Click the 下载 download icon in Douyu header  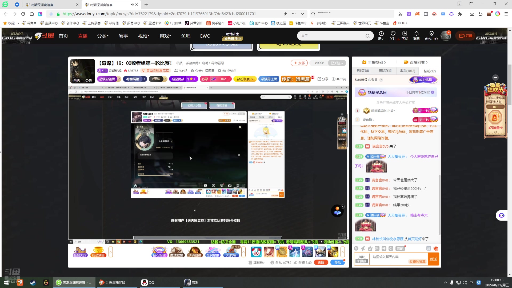coord(405,36)
